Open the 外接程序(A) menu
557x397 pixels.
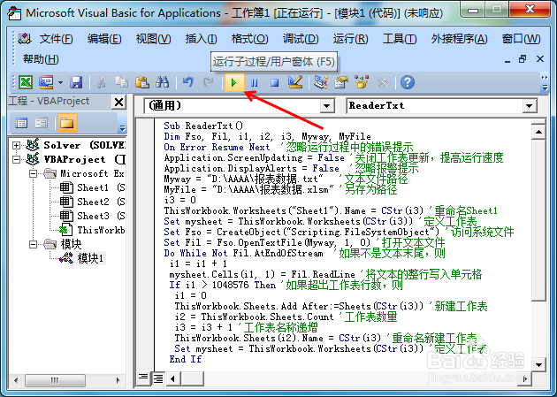(459, 39)
